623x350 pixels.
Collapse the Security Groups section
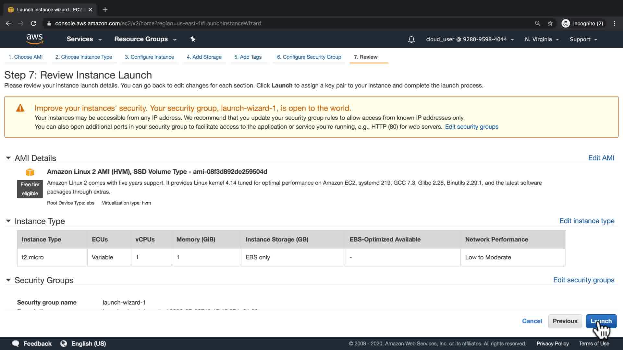click(8, 280)
